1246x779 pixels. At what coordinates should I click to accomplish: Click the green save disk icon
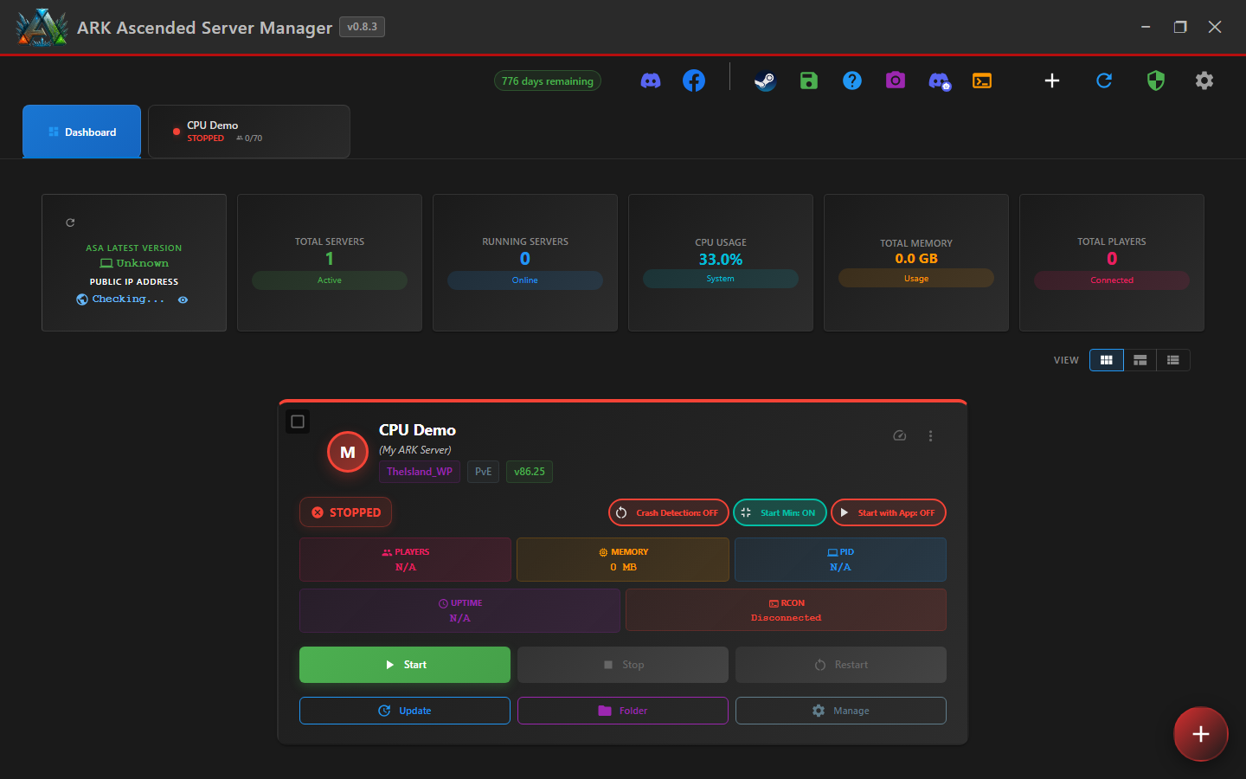tap(809, 80)
